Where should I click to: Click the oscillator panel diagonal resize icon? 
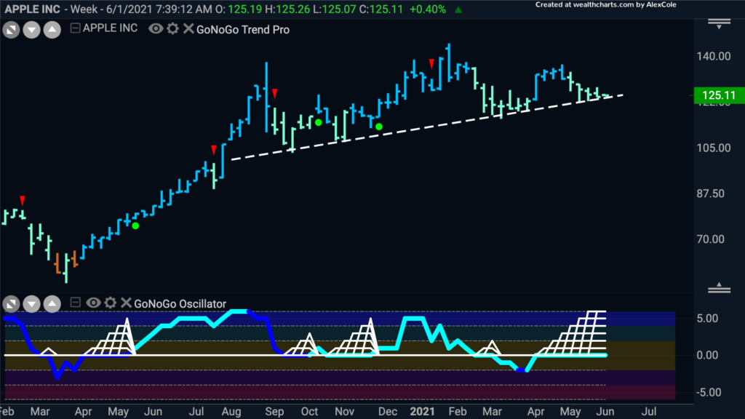[x=11, y=303]
